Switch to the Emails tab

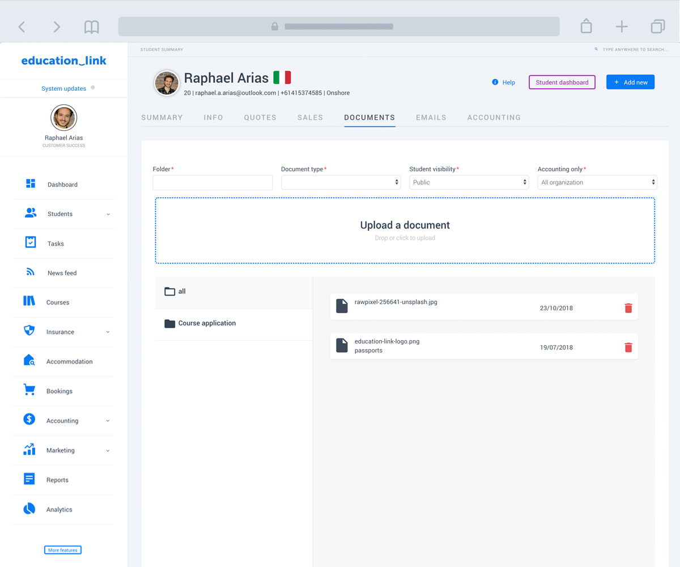(431, 117)
